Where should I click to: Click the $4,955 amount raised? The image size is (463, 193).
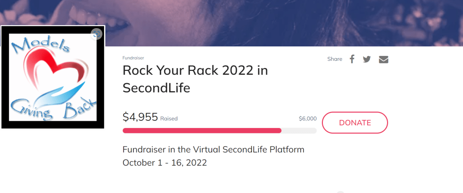point(140,117)
